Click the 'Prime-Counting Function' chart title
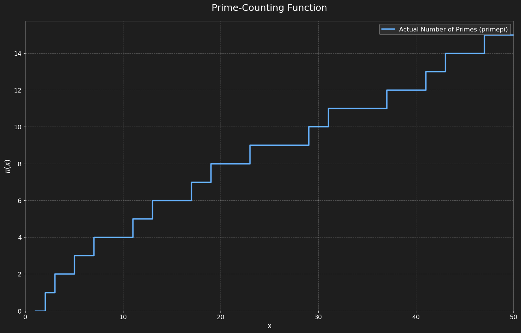Viewport: 521px width, 333px height. click(269, 8)
